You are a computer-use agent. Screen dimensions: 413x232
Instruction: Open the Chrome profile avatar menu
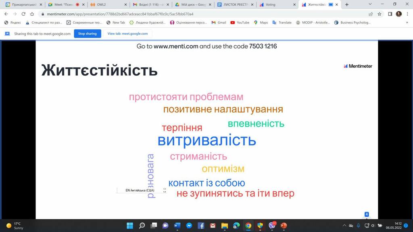pos(398,14)
